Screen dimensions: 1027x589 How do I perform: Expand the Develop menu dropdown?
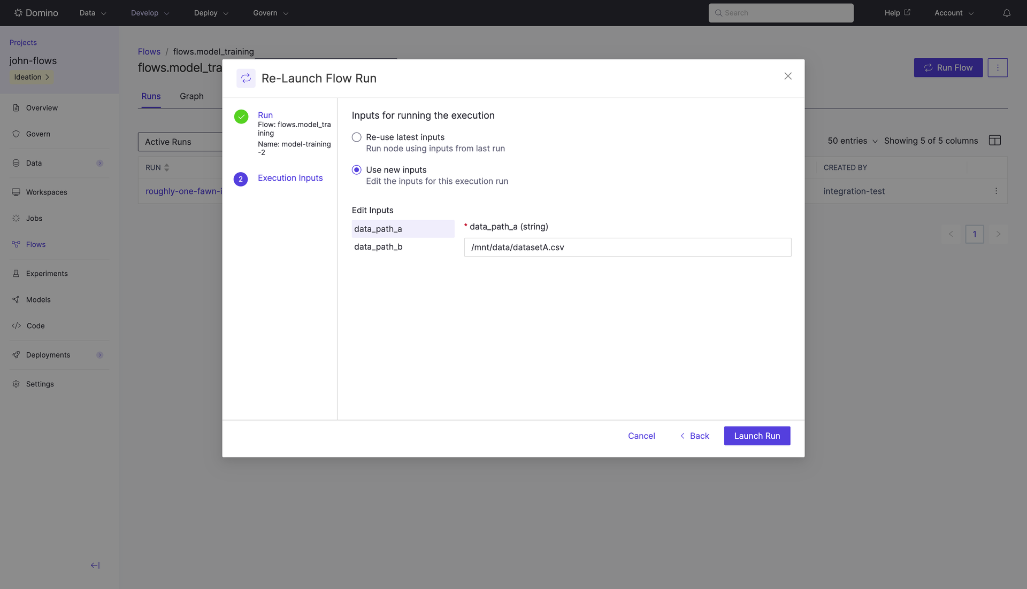(x=150, y=13)
